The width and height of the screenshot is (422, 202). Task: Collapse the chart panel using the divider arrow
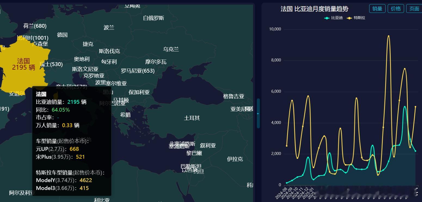[258, 113]
